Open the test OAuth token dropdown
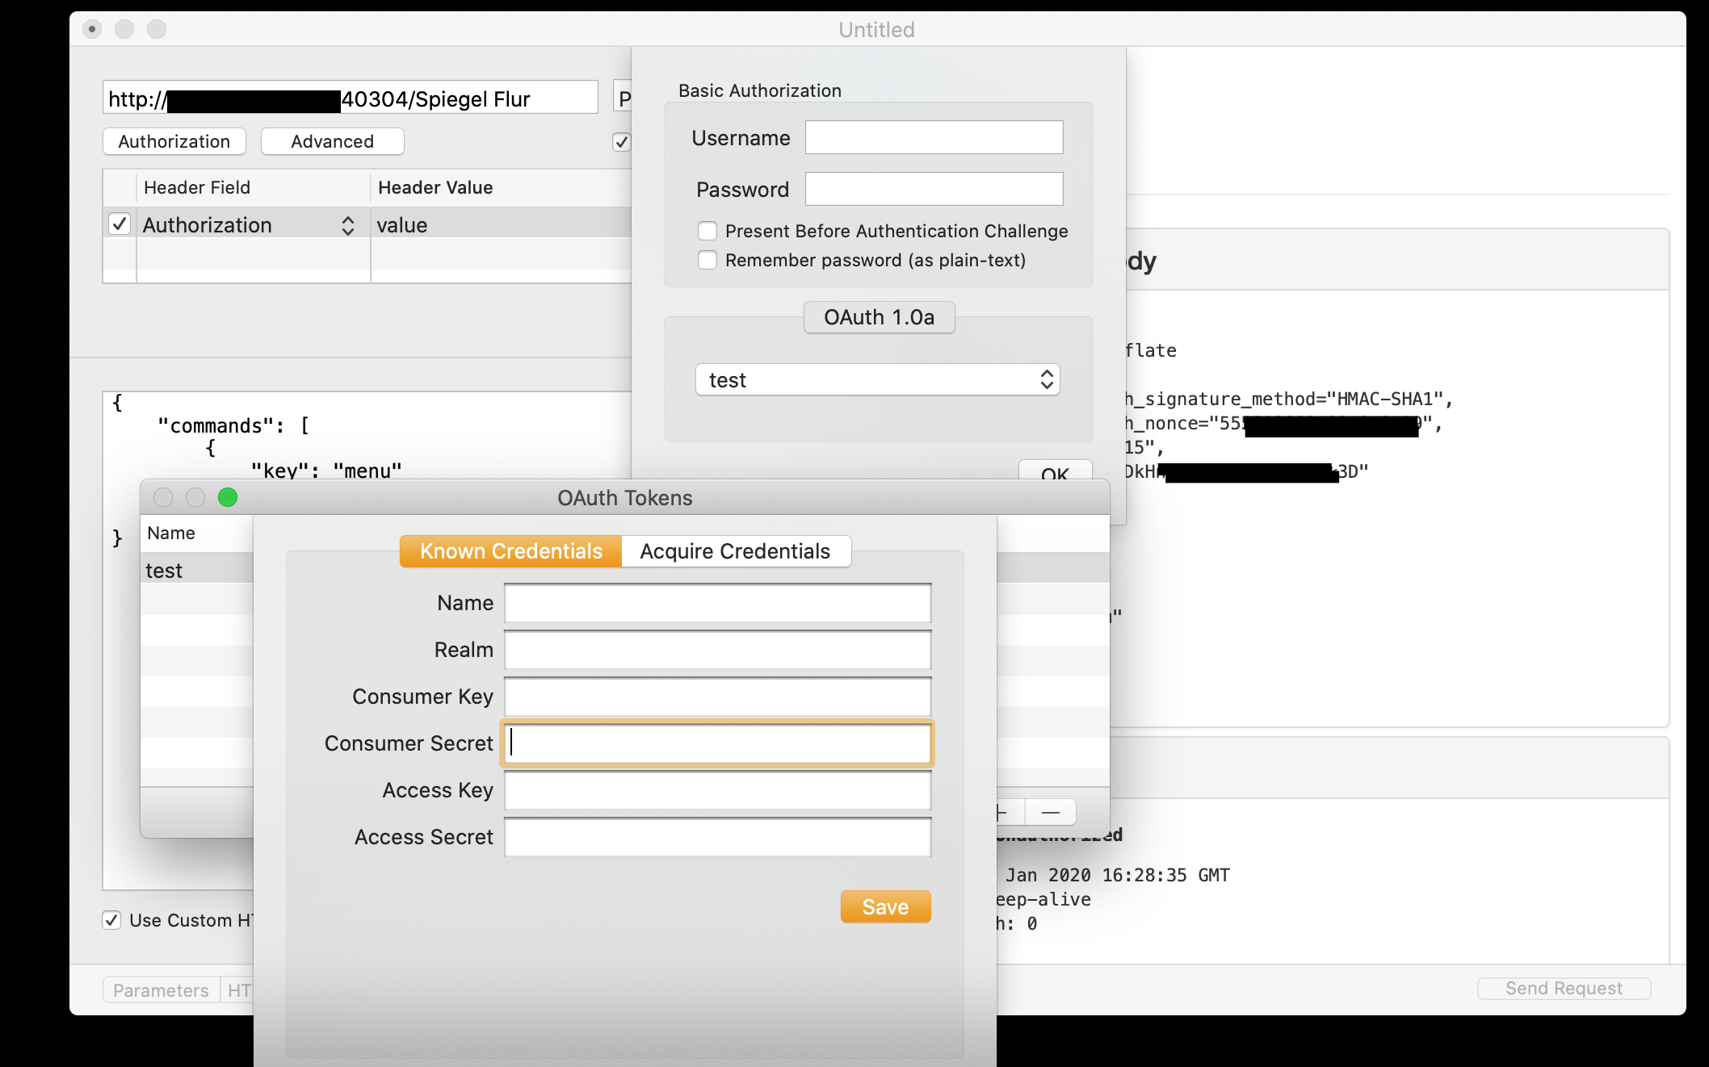Image resolution: width=1709 pixels, height=1067 pixels. [877, 379]
